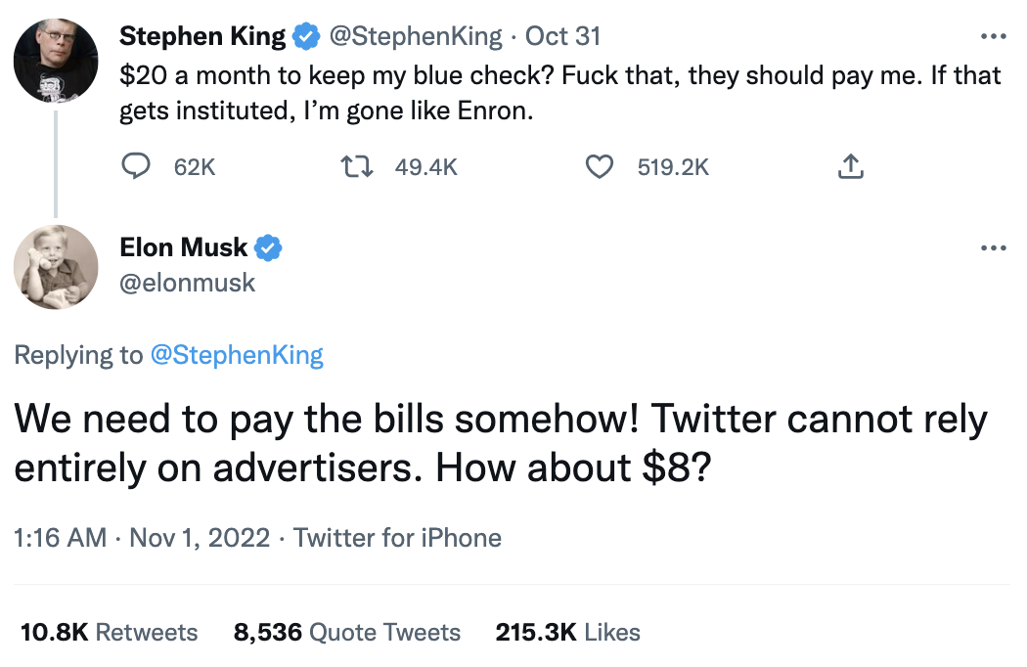Open the three-dot menu on Elon Musk's tweet
Viewport: 1027px width, 667px height.
click(x=993, y=248)
